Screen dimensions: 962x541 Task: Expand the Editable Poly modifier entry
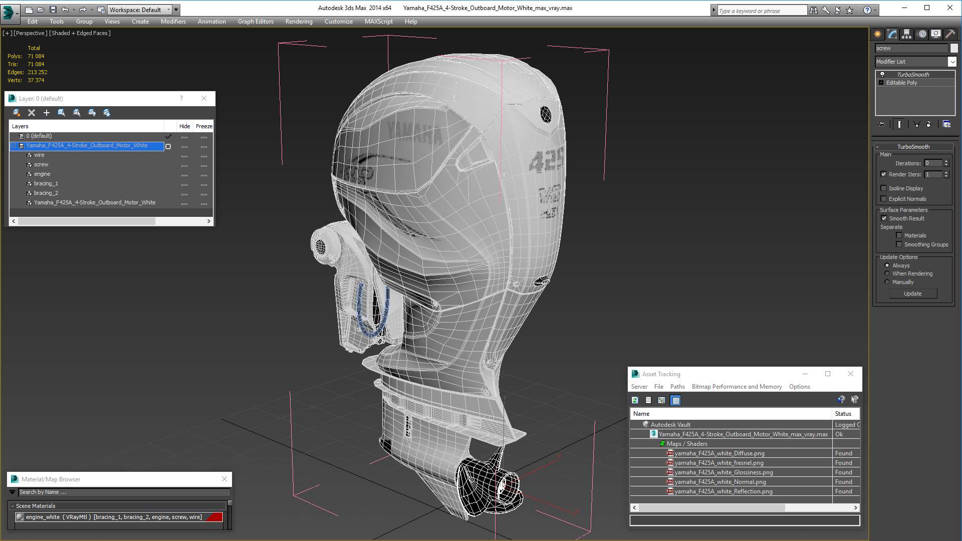tap(881, 83)
